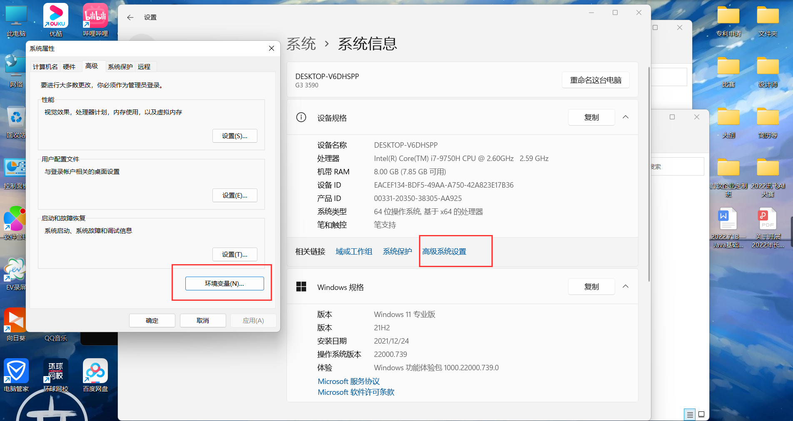Switch background window to large icons view

click(x=701, y=414)
